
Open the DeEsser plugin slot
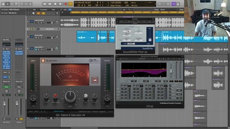tap(6, 62)
